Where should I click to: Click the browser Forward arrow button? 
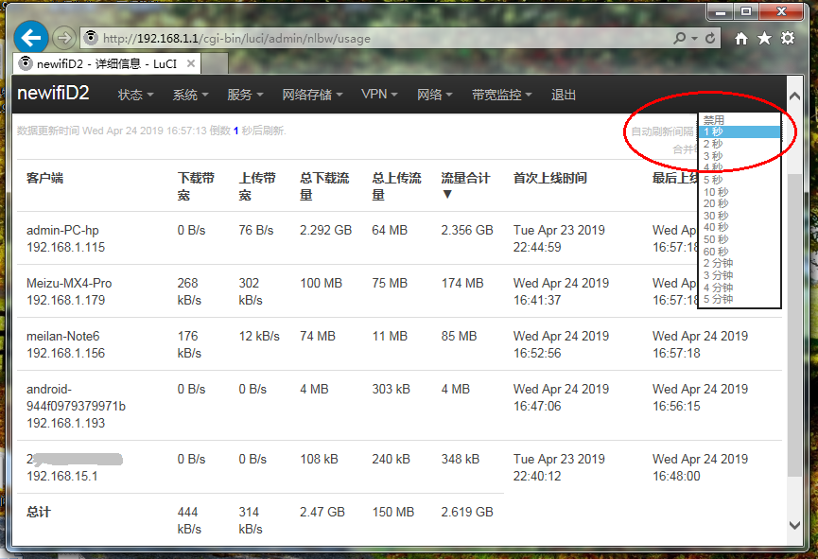(63, 38)
